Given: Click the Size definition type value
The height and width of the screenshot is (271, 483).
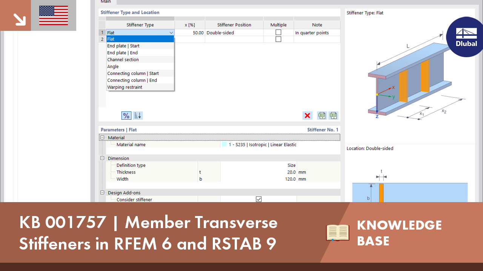Looking at the screenshot, I should tap(292, 165).
